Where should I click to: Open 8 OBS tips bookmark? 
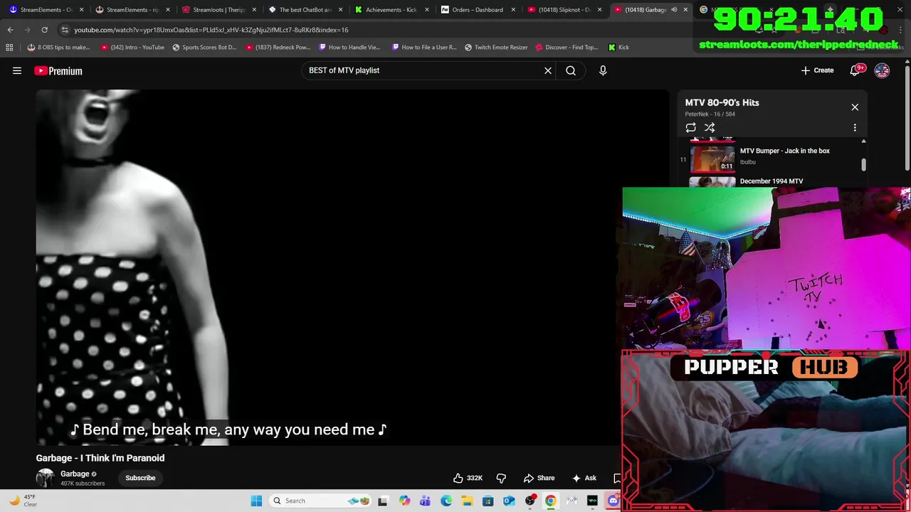(59, 47)
